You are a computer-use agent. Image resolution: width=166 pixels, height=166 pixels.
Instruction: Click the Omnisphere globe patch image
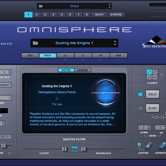coord(106,93)
